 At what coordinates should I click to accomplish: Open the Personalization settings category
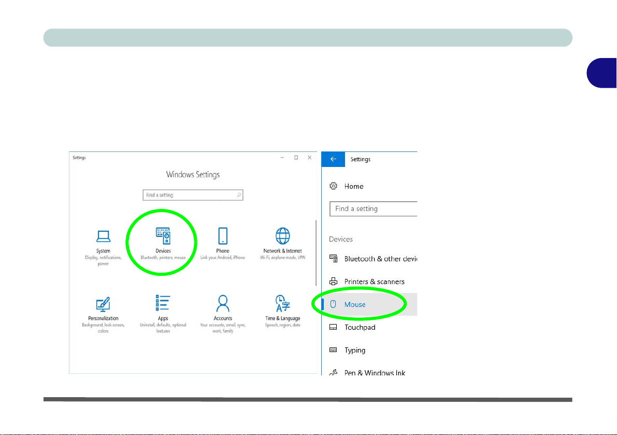tap(103, 315)
